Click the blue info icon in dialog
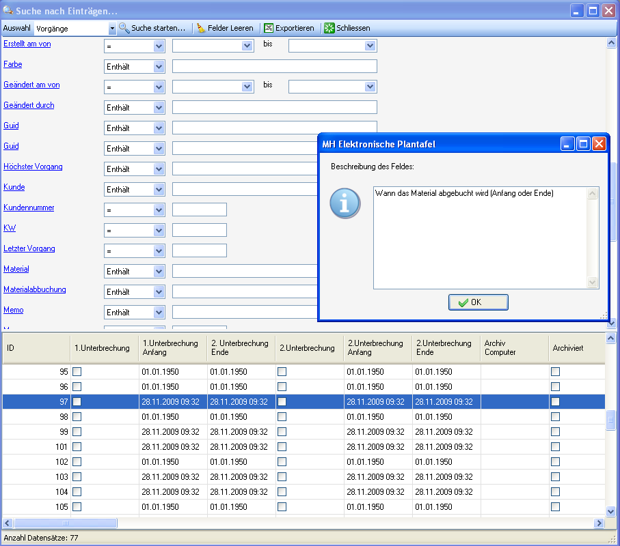The image size is (620, 546). [345, 204]
